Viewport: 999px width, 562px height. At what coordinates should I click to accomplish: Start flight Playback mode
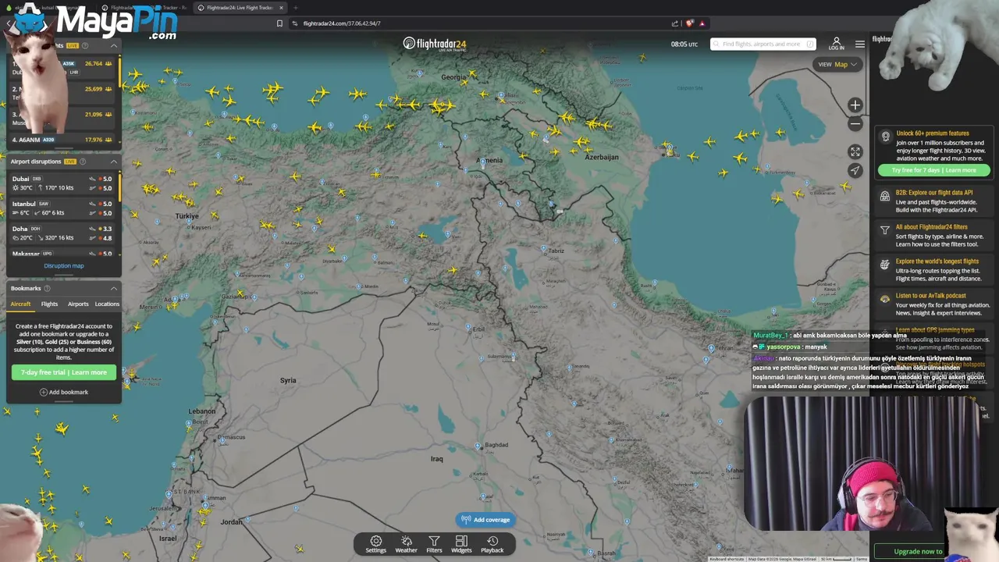(x=492, y=544)
